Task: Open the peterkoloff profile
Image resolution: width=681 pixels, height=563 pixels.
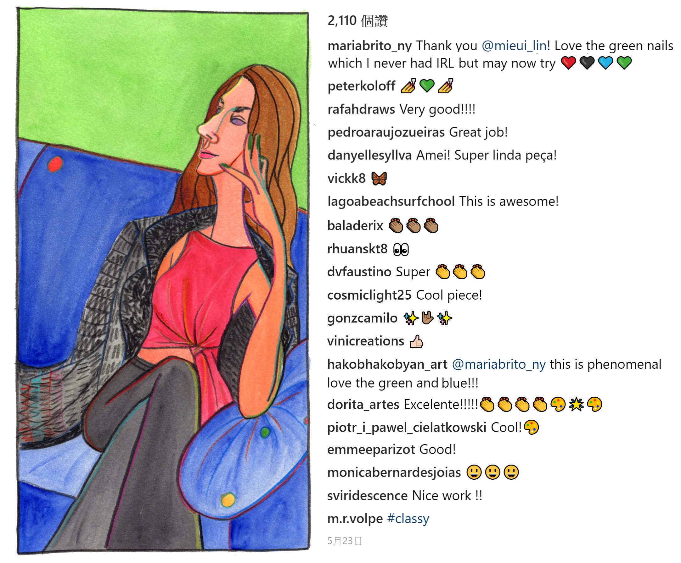Action: click(x=361, y=86)
